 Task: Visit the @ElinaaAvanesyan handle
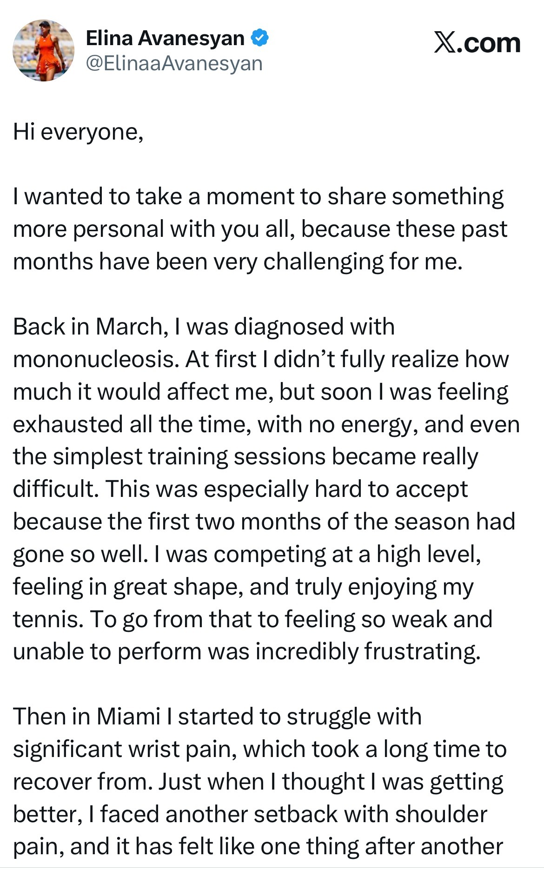click(x=174, y=63)
